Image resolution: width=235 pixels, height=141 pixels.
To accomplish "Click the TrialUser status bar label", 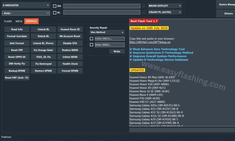I will (6, 137).
